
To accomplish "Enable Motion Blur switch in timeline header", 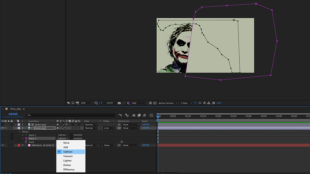I will (145, 115).
